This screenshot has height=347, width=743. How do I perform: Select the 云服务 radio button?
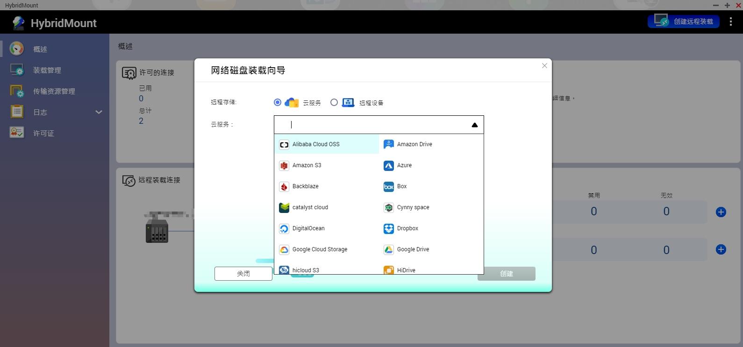278,102
